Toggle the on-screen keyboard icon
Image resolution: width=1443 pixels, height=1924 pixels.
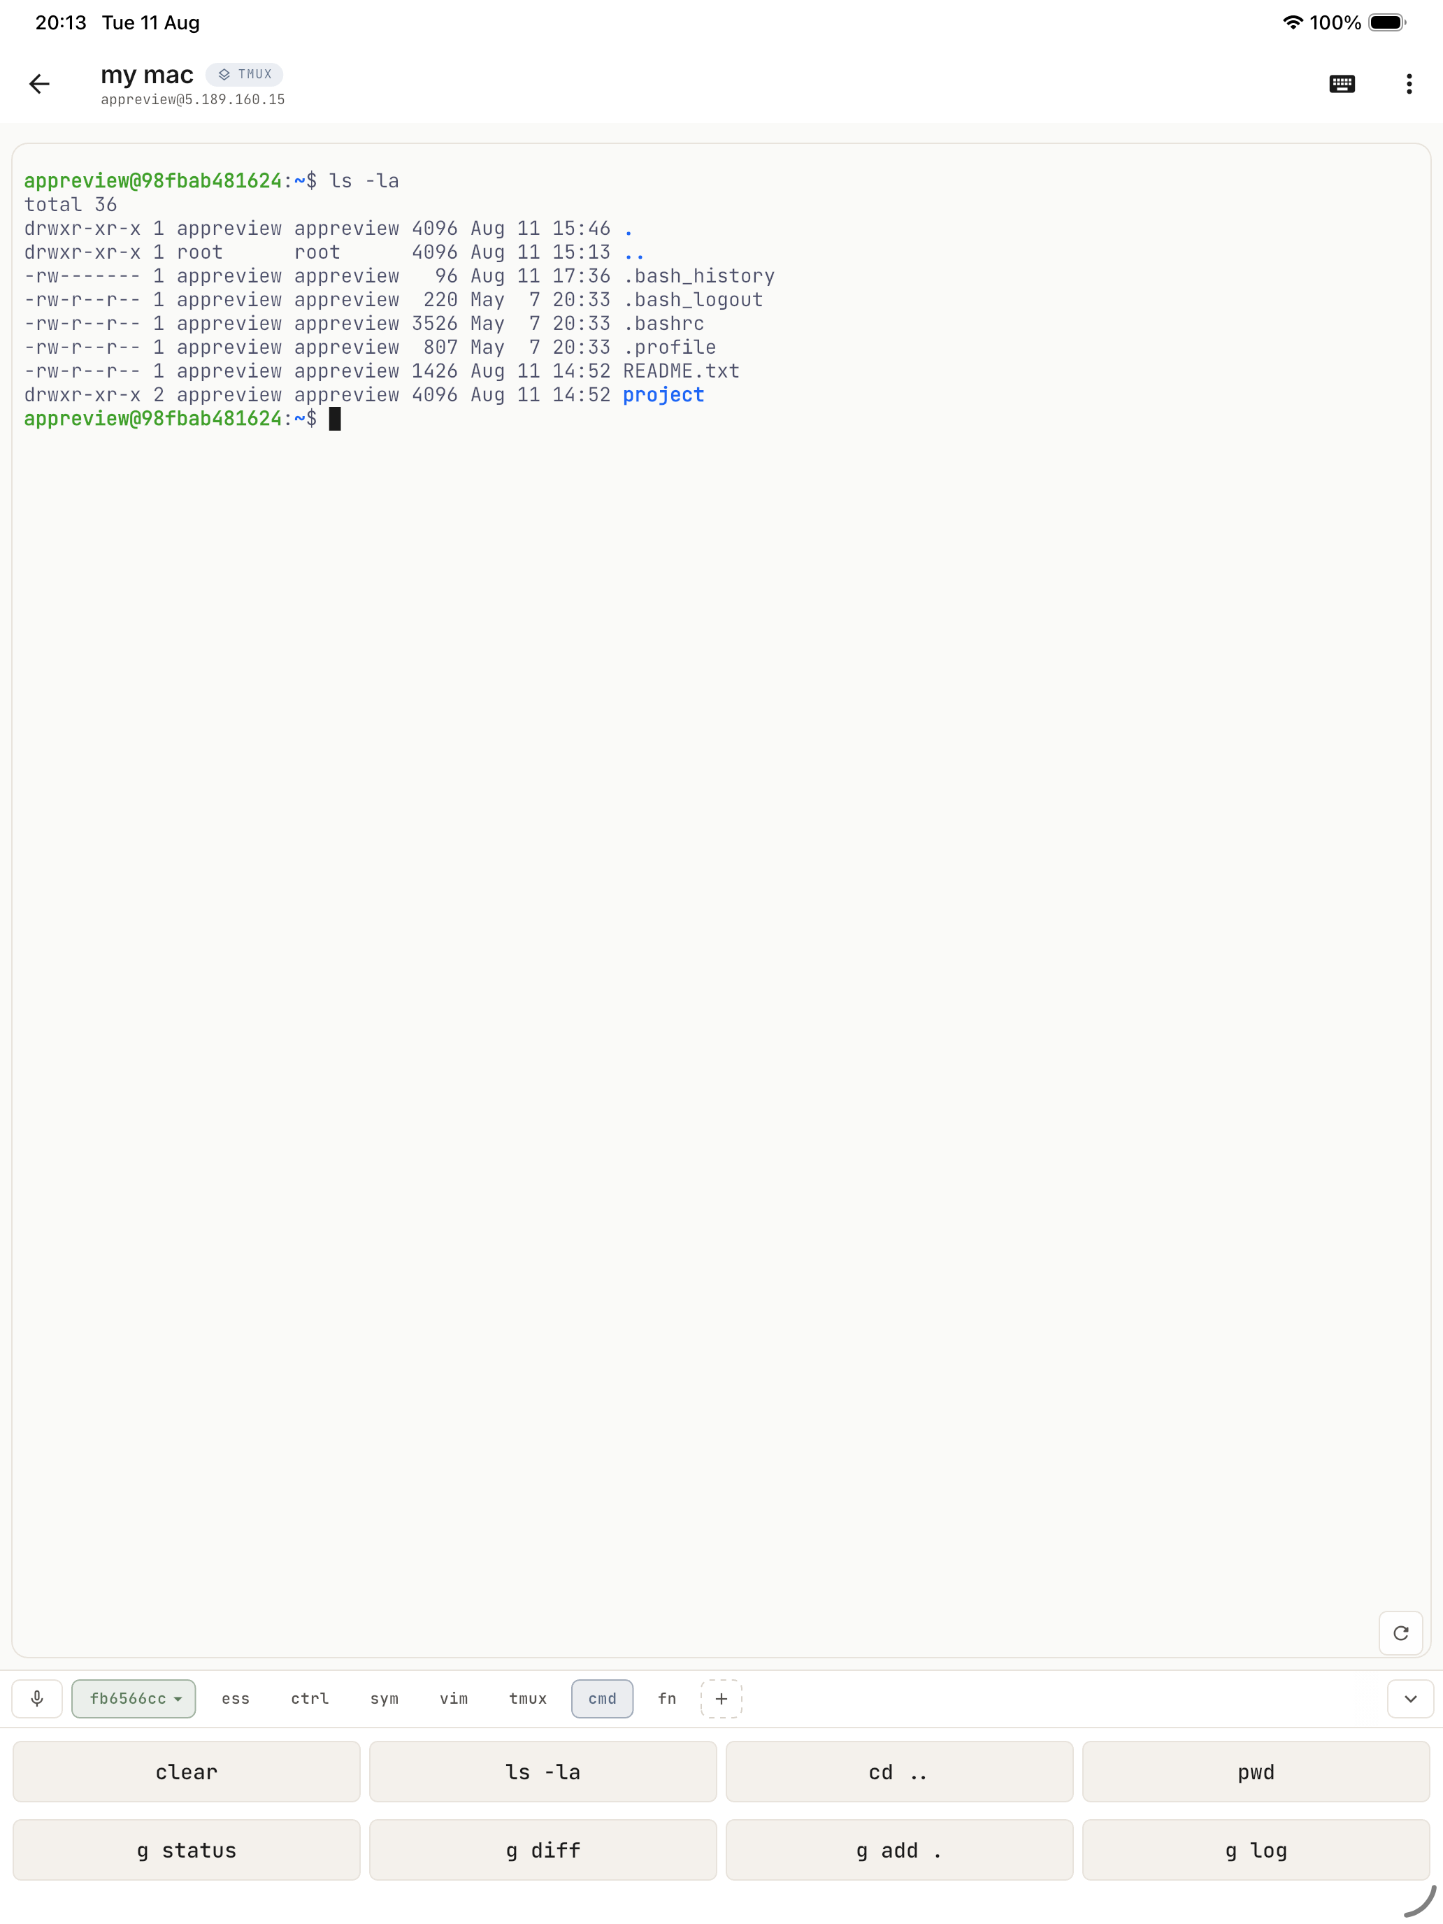tap(1341, 85)
